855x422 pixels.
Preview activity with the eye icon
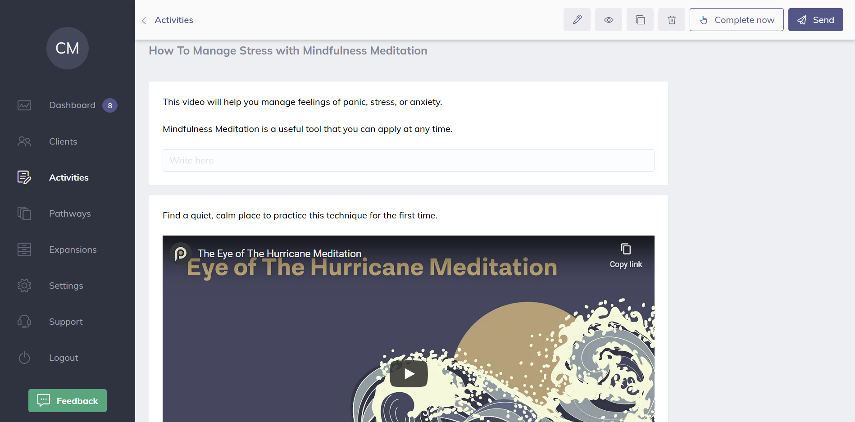pos(608,20)
